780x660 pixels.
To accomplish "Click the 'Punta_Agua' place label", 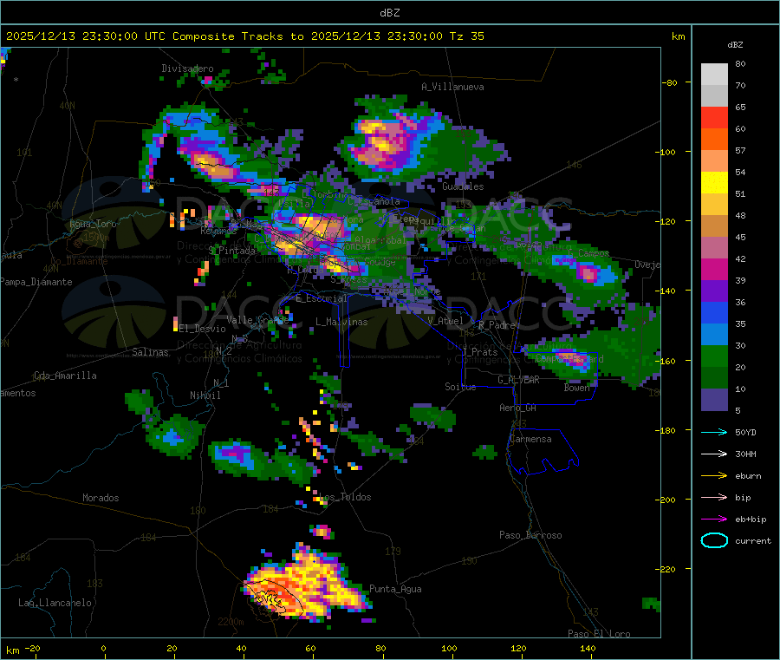I will click(x=395, y=589).
